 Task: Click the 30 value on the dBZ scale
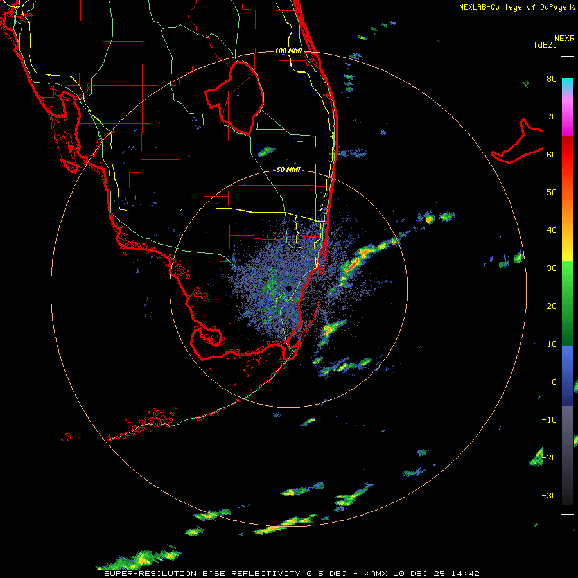coord(552,268)
